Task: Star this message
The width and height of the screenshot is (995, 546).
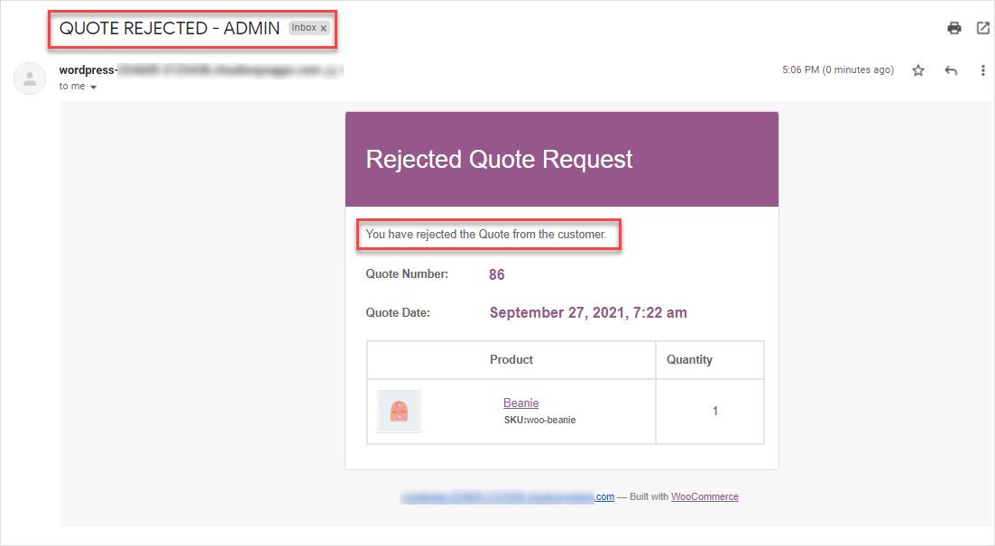Action: click(918, 70)
